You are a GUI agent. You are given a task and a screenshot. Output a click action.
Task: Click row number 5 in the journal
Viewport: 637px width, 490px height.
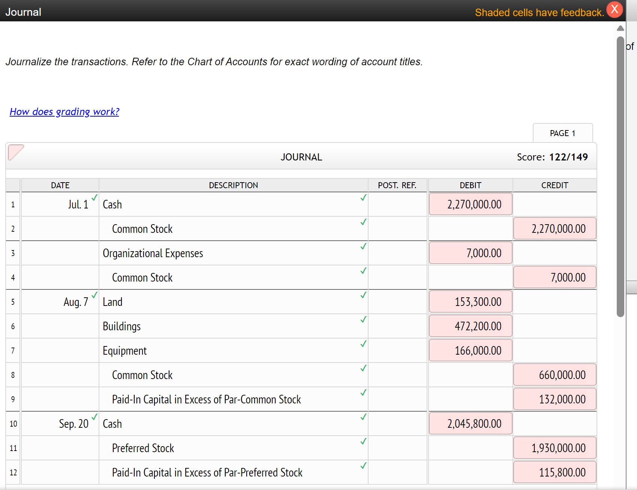13,302
